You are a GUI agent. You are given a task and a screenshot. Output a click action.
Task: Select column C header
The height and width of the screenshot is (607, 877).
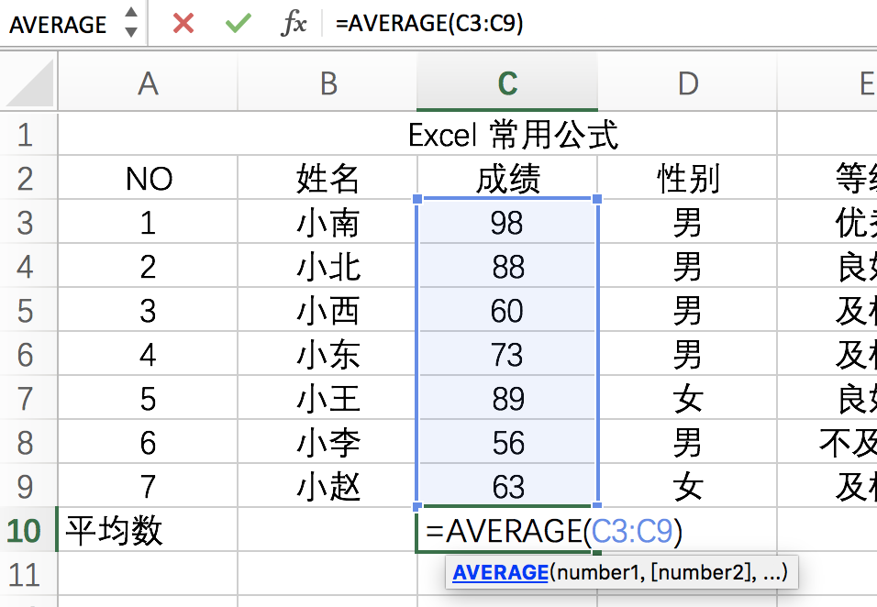tap(507, 83)
